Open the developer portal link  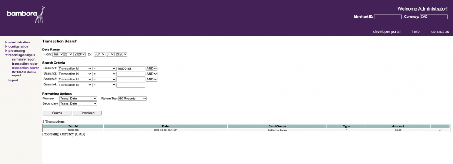coord(387,31)
